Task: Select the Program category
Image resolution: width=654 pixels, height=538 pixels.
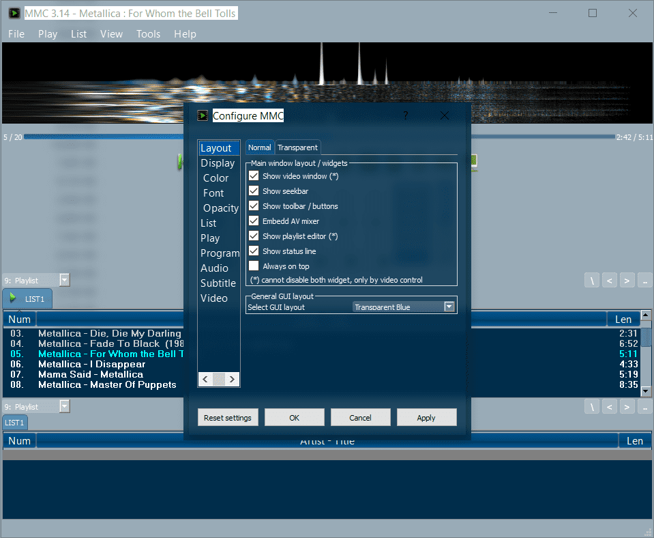Action: tap(218, 253)
